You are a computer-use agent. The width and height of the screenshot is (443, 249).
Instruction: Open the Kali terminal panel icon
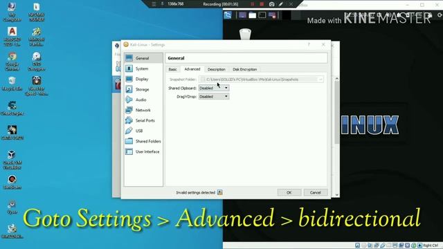pos(262,15)
